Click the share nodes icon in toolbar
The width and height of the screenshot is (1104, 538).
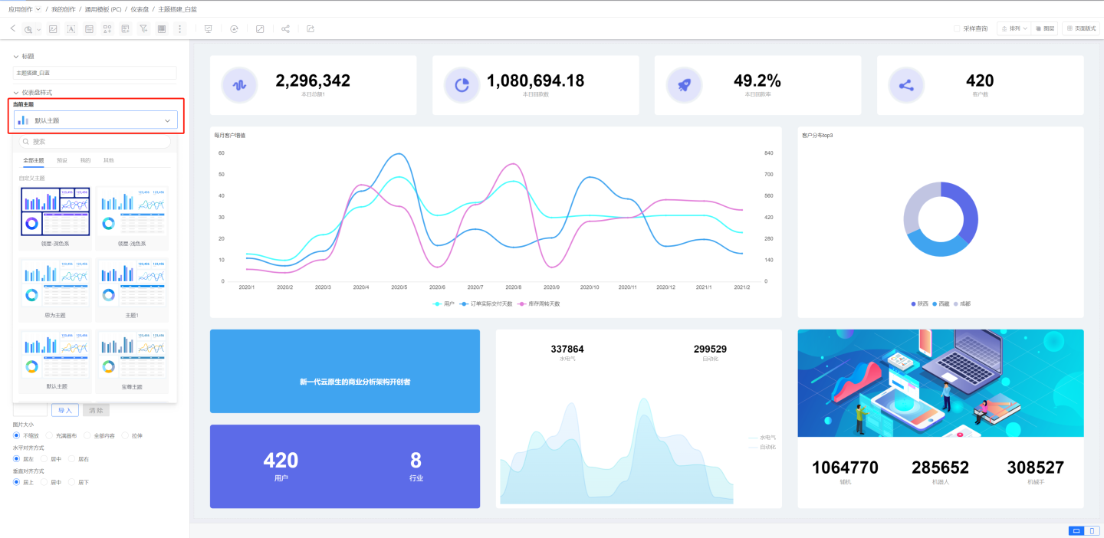[285, 28]
